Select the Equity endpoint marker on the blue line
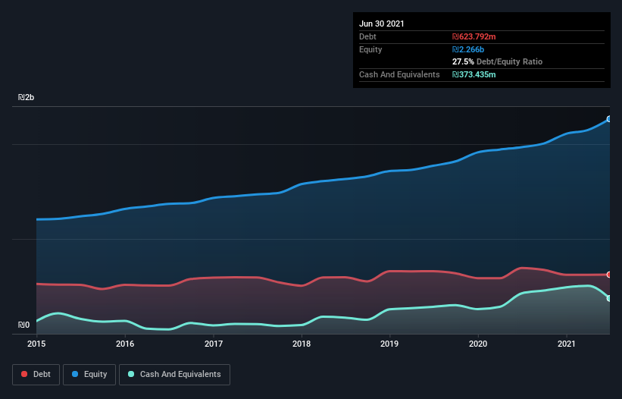 [609, 118]
